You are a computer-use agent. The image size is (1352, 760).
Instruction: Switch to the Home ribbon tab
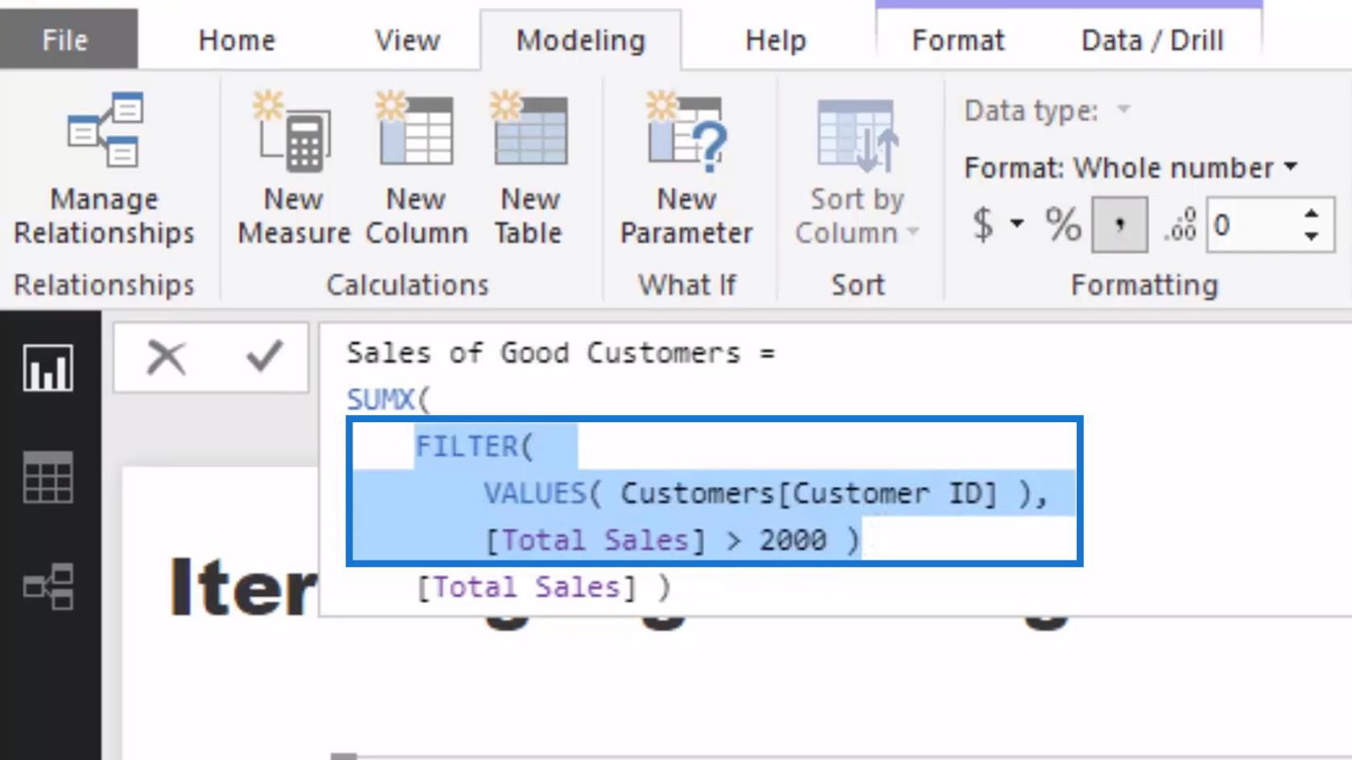[237, 40]
